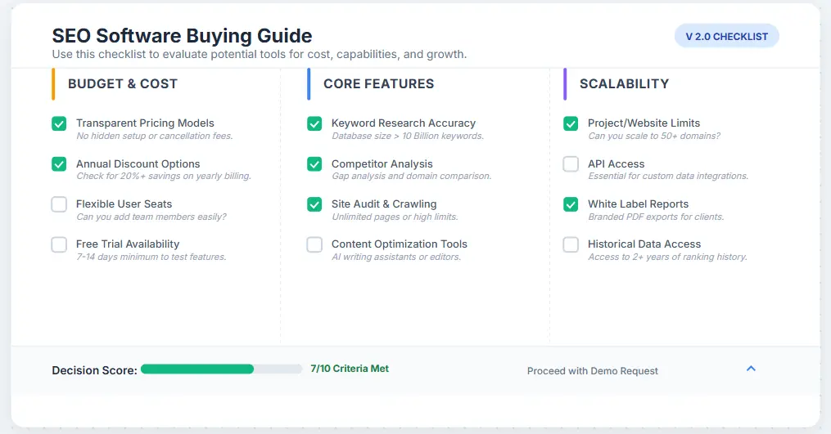Click the 7/10 Criteria Met text

350,369
